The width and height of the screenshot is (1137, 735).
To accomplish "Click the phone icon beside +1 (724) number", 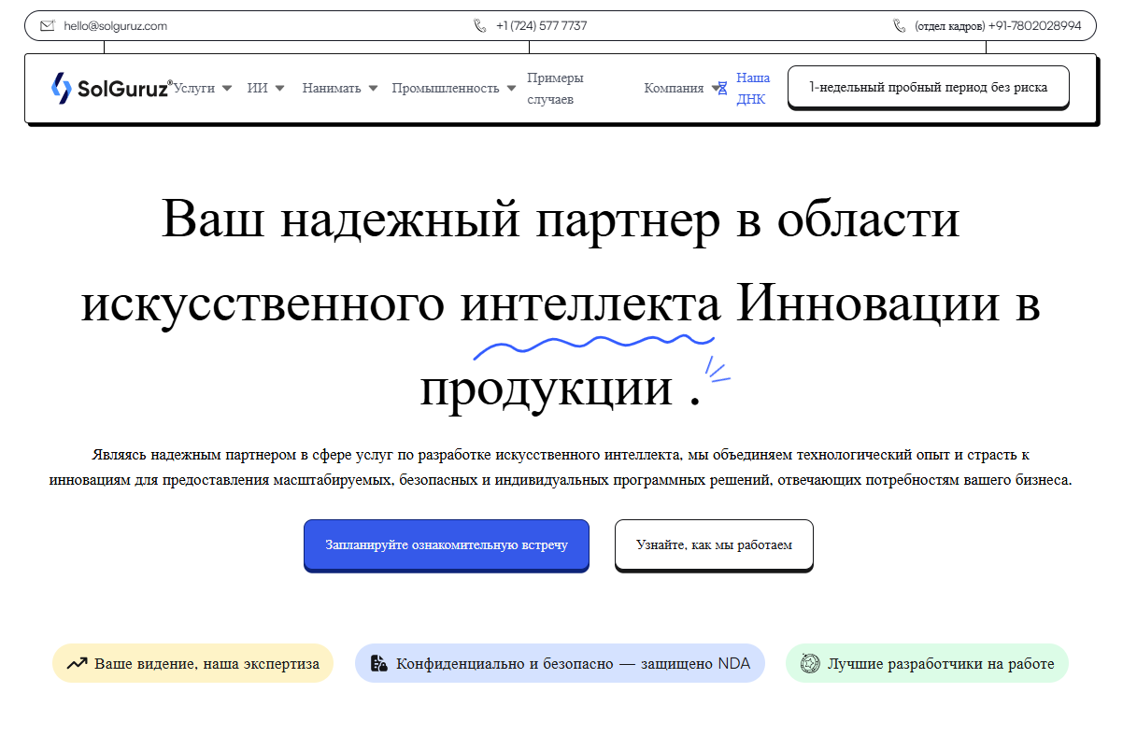I will 480,26.
